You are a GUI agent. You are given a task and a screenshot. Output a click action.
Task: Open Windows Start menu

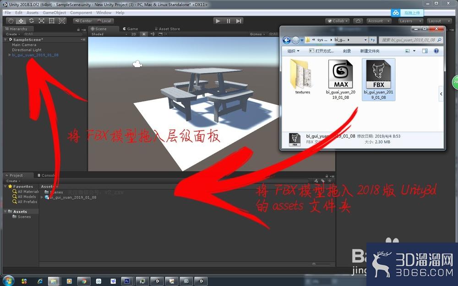[8, 281]
